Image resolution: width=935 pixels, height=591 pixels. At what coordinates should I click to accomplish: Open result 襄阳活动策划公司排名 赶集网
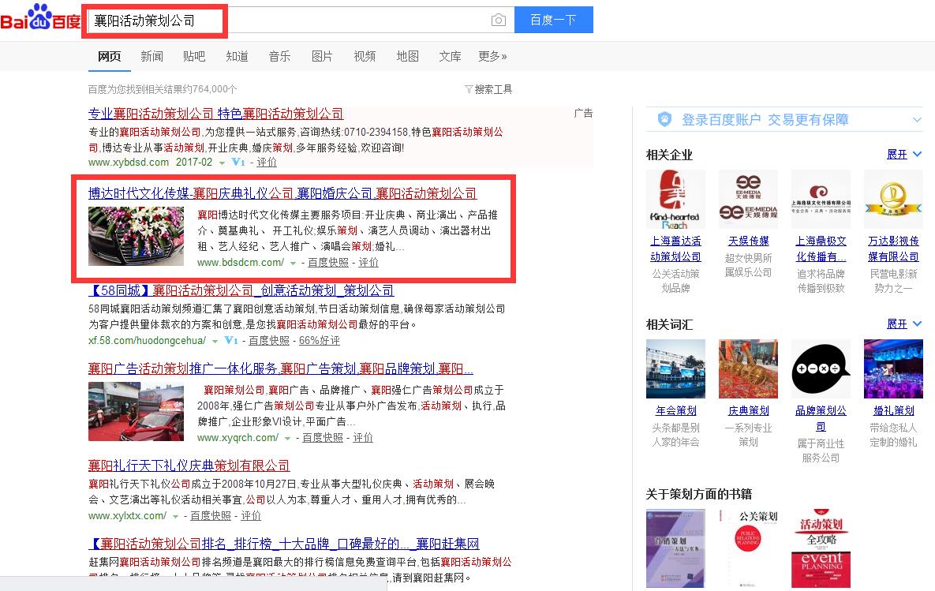284,544
